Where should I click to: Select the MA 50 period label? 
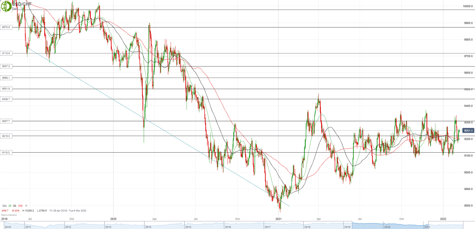click(15, 206)
